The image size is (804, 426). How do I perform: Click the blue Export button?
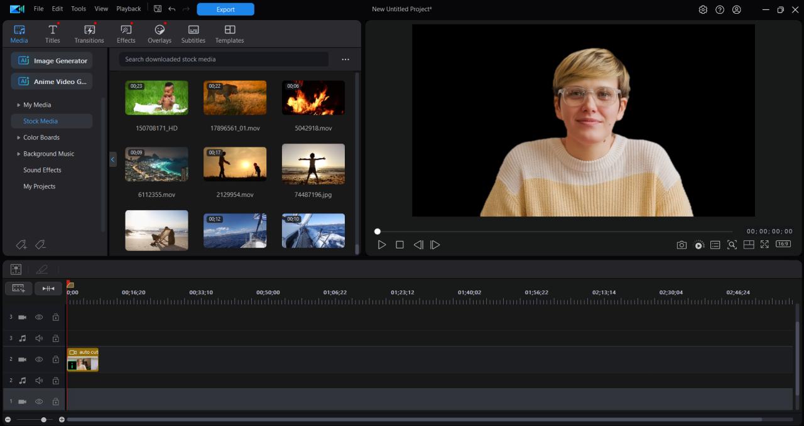tap(225, 9)
